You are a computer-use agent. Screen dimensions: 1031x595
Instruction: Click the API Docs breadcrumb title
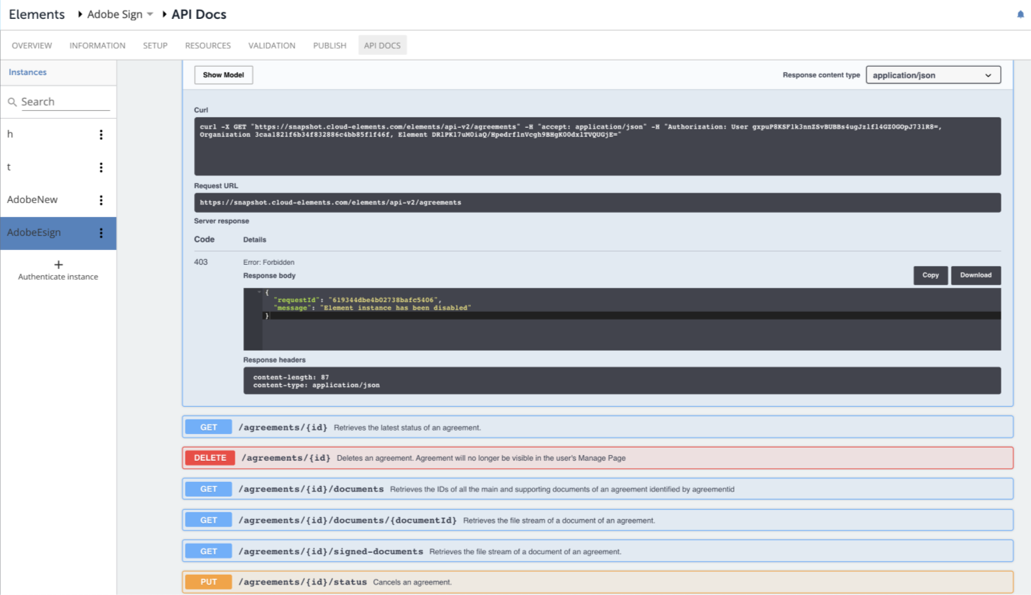point(199,14)
